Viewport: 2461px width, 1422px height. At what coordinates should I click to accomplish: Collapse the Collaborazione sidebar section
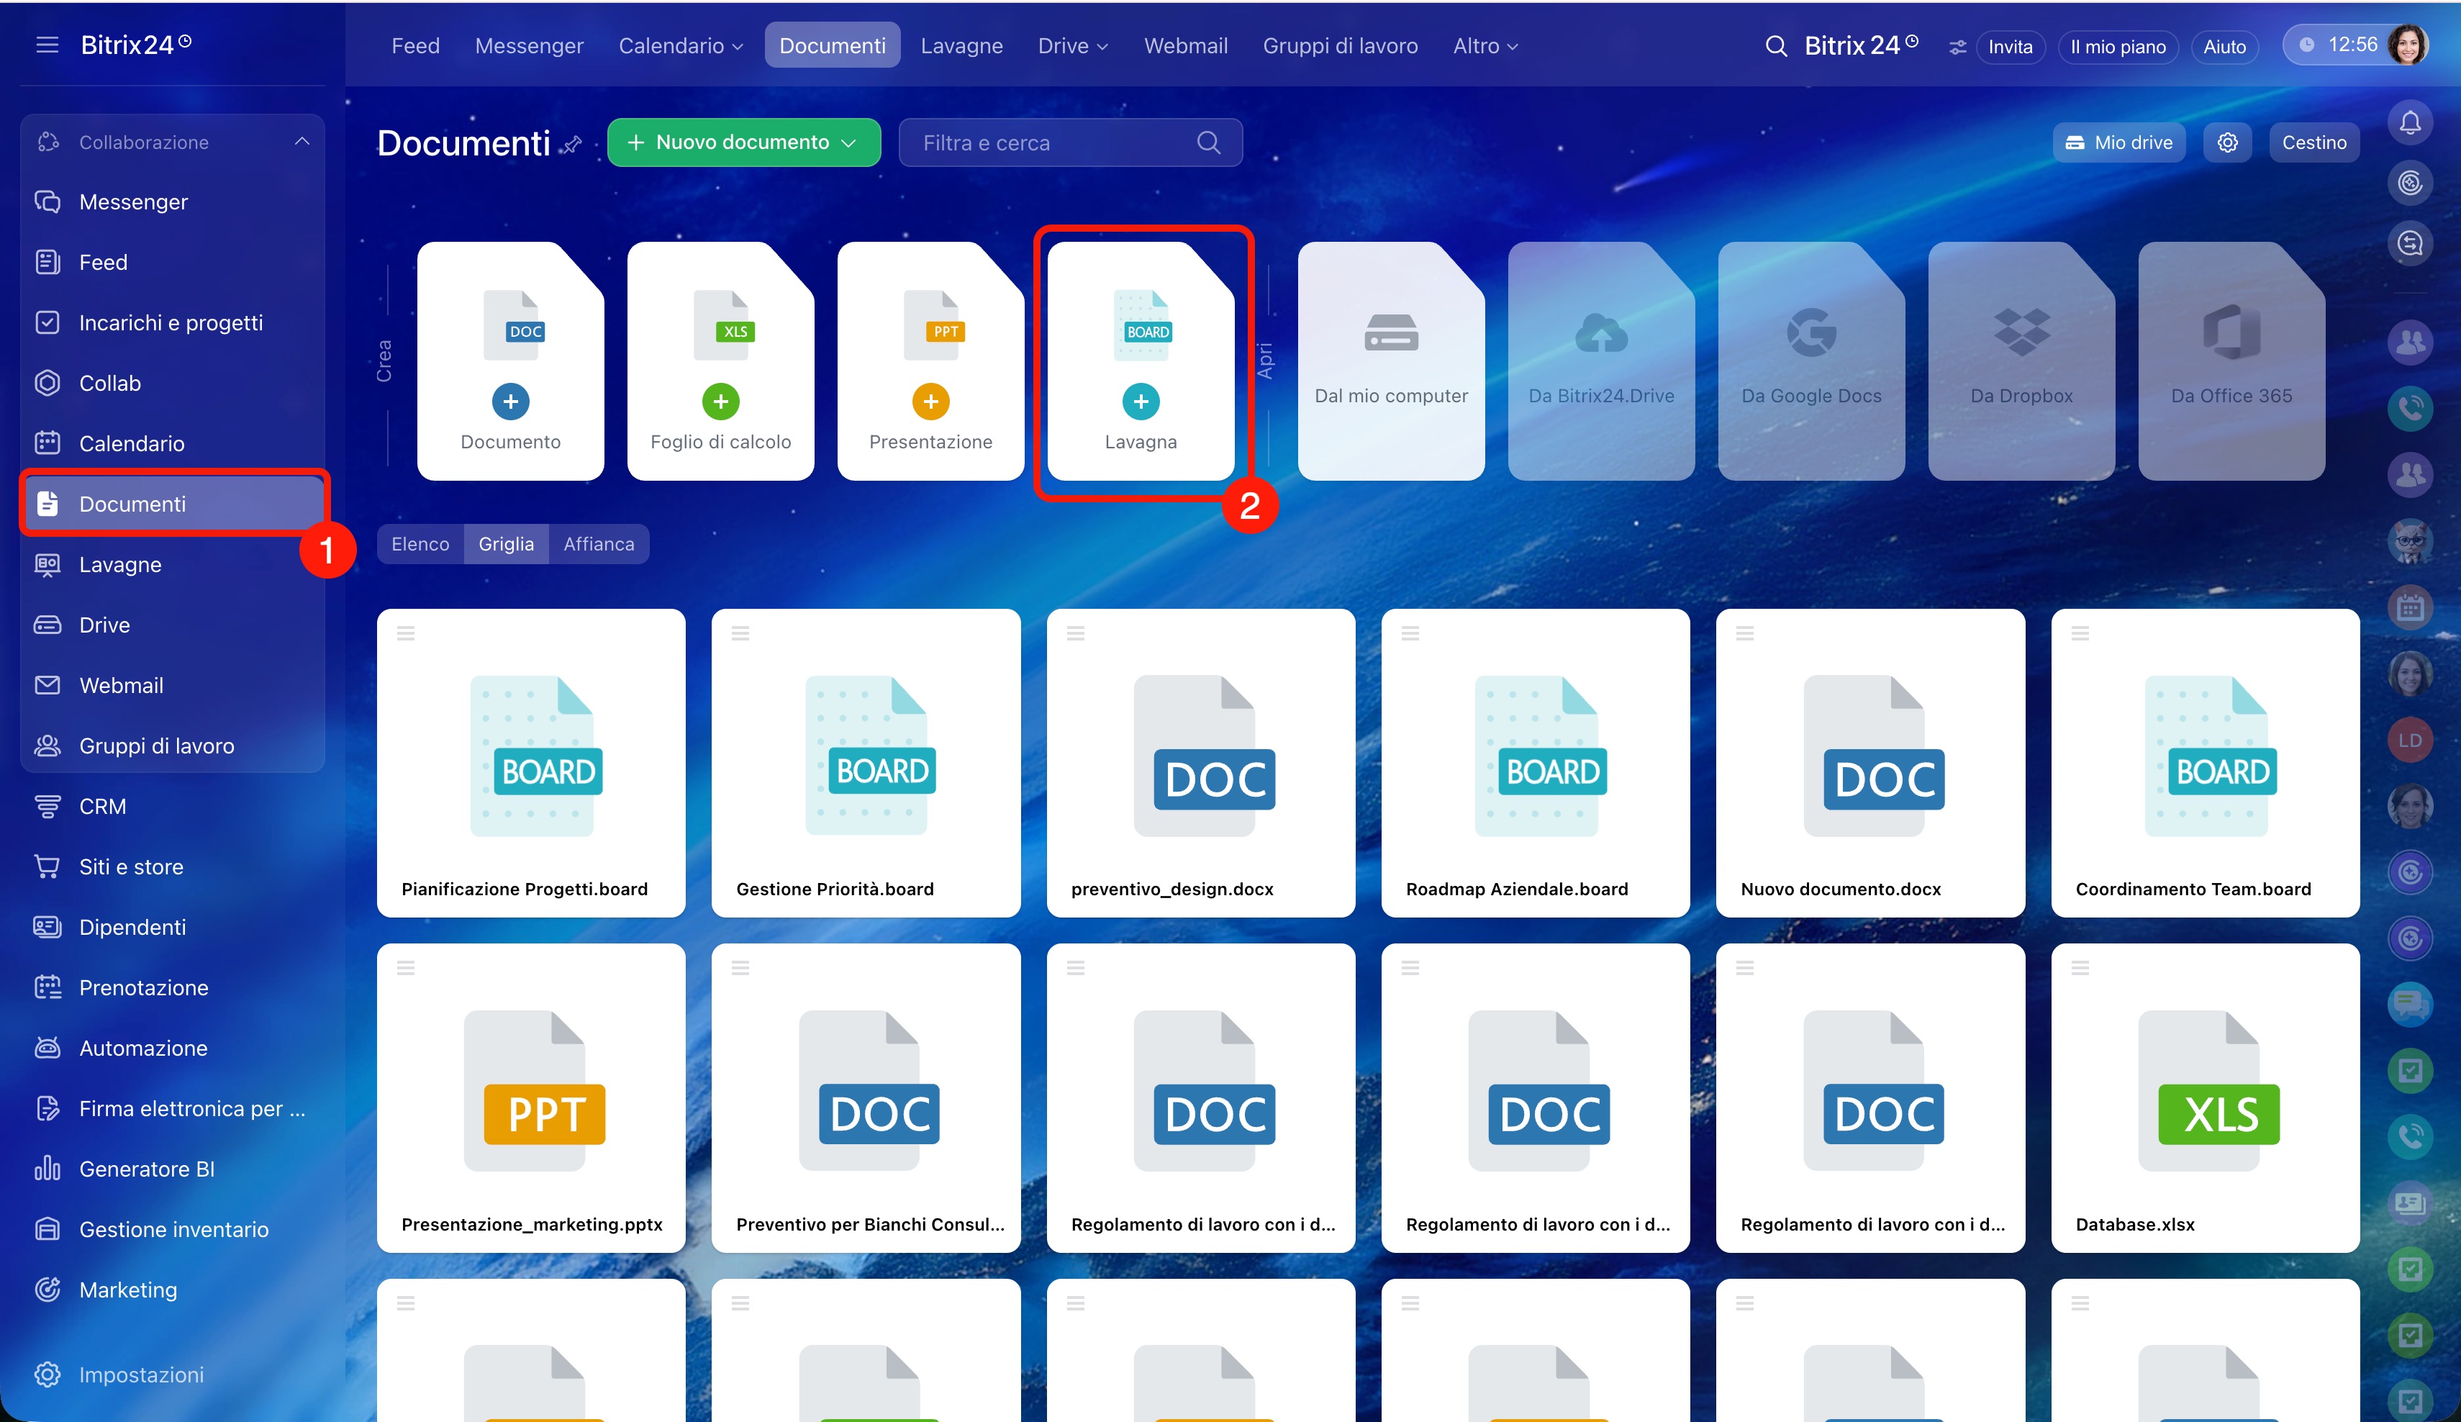coord(302,142)
